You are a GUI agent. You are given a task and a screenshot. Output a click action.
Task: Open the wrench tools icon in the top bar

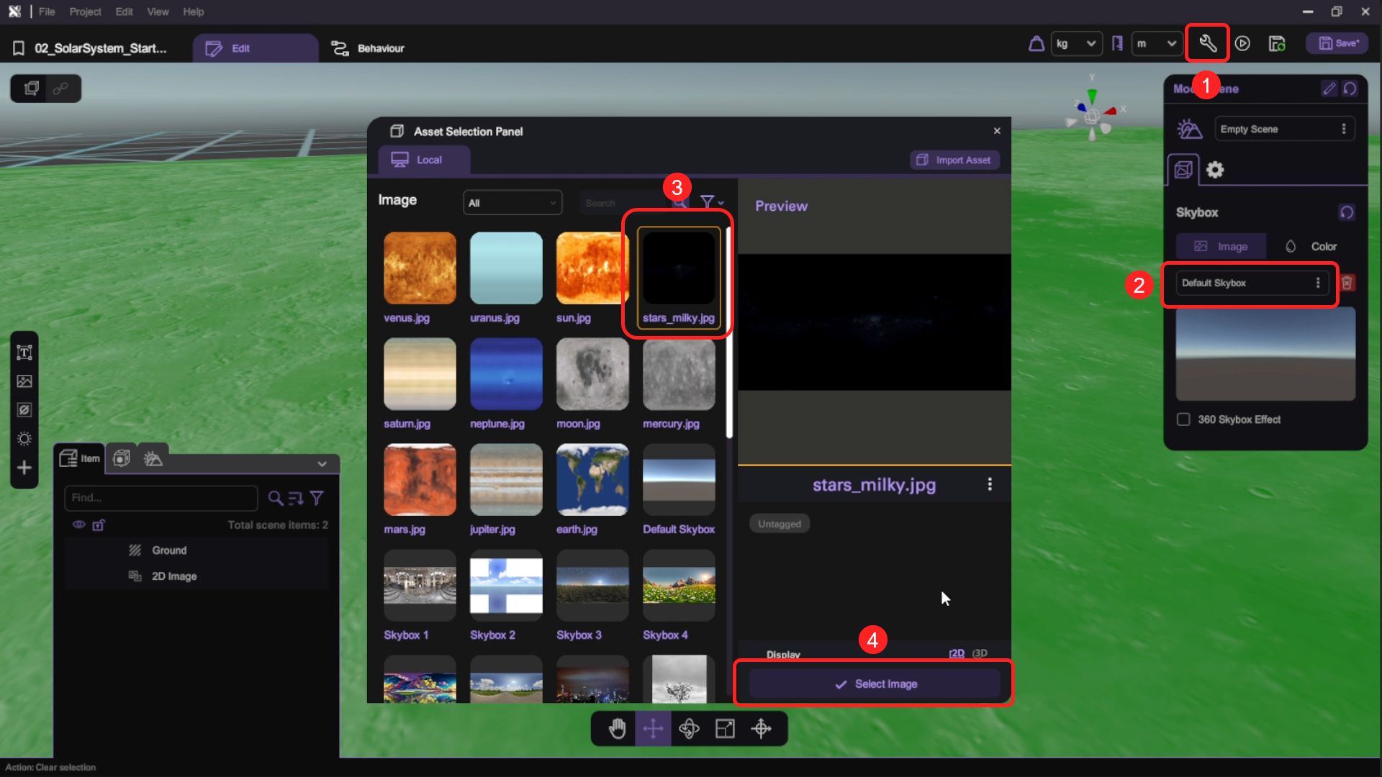[x=1207, y=44]
